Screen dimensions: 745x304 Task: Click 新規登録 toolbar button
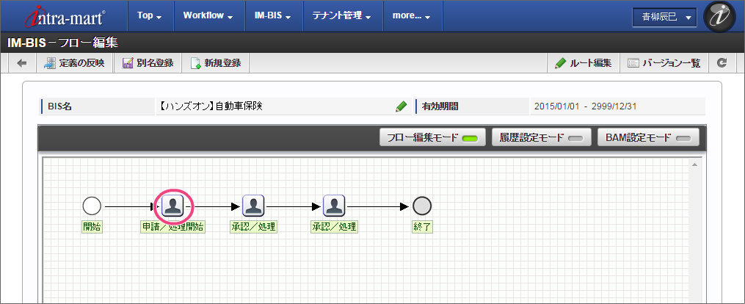(x=215, y=62)
